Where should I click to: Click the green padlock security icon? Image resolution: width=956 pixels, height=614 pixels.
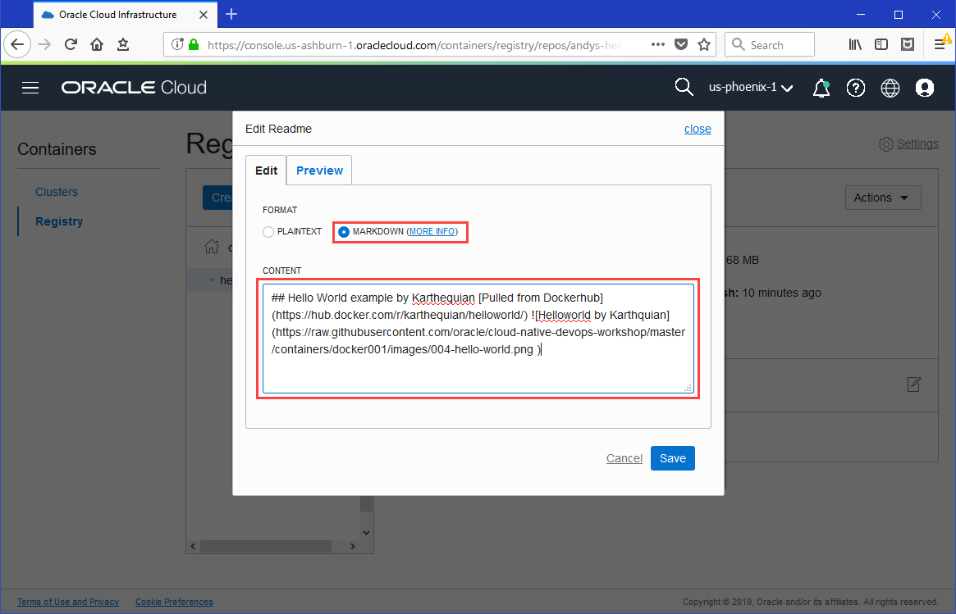pos(194,44)
